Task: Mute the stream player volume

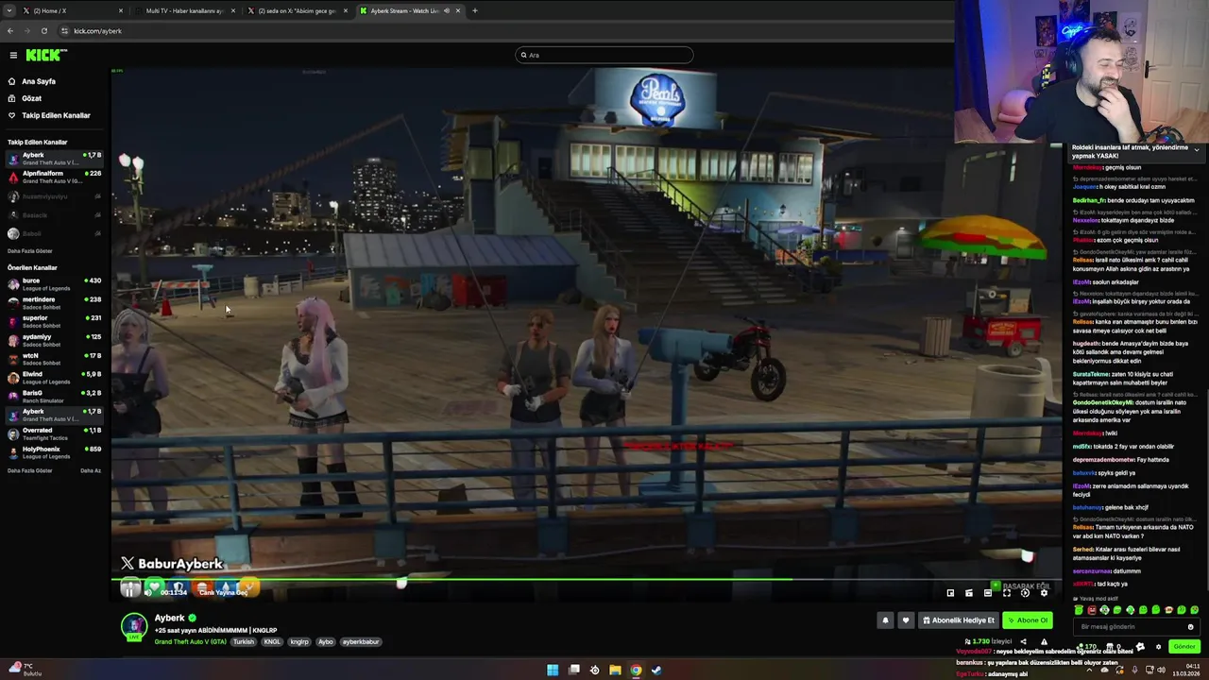Action: pos(147,591)
